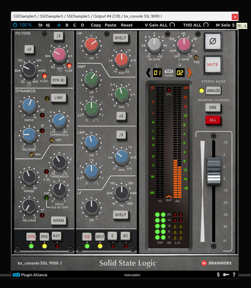Click the LMF /3 button
The image size is (251, 288).
click(121, 135)
